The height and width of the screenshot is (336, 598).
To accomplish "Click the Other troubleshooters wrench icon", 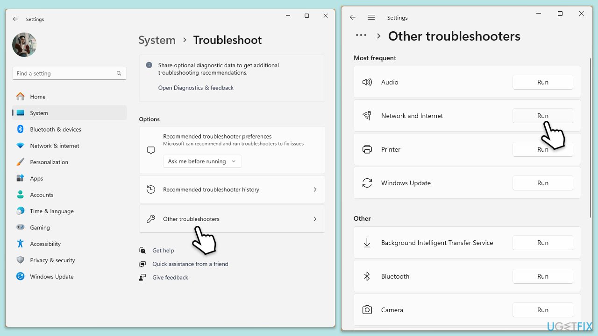I will [x=151, y=219].
